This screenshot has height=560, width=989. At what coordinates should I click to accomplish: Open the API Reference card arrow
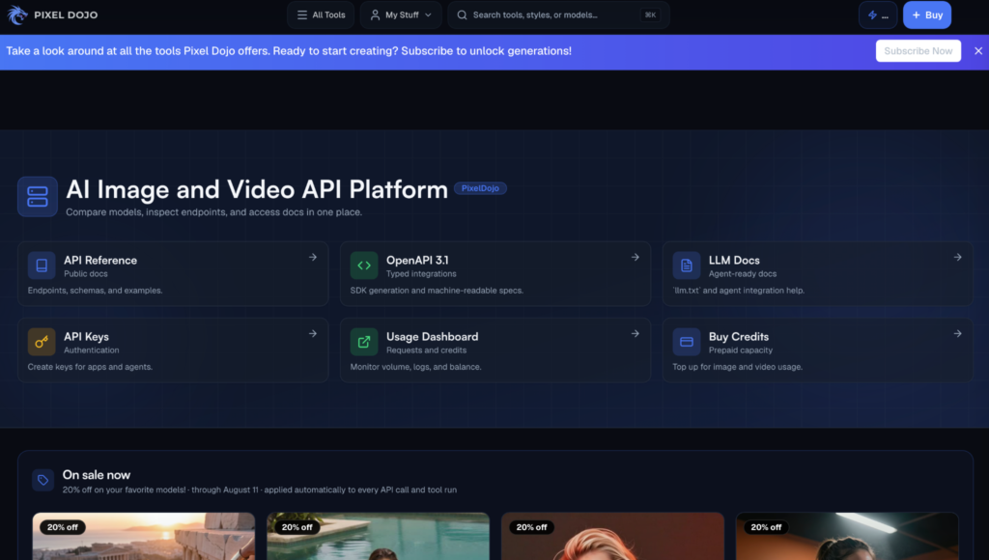pyautogui.click(x=313, y=257)
